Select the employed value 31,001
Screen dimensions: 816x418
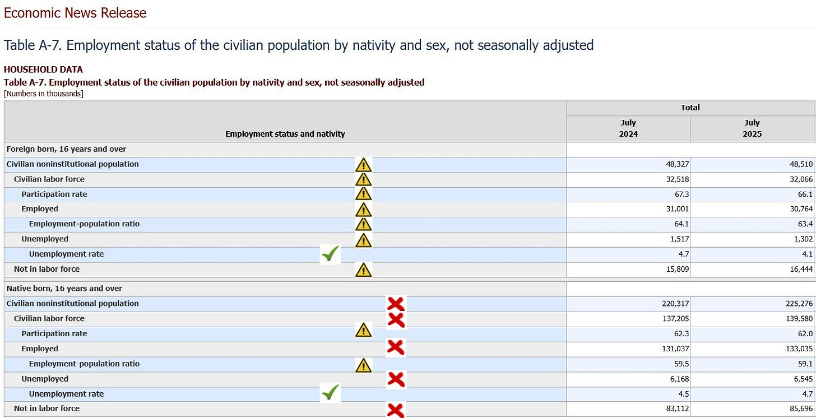click(x=678, y=209)
